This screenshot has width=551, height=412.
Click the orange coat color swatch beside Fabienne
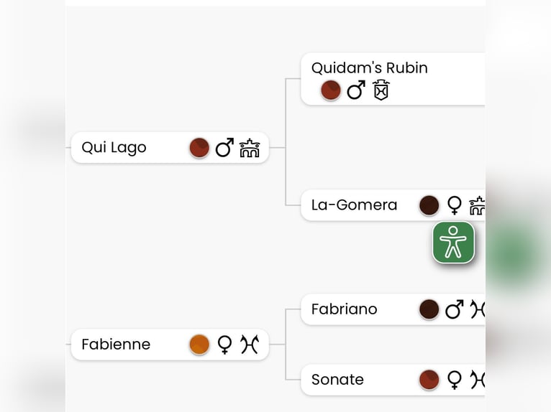tap(199, 345)
